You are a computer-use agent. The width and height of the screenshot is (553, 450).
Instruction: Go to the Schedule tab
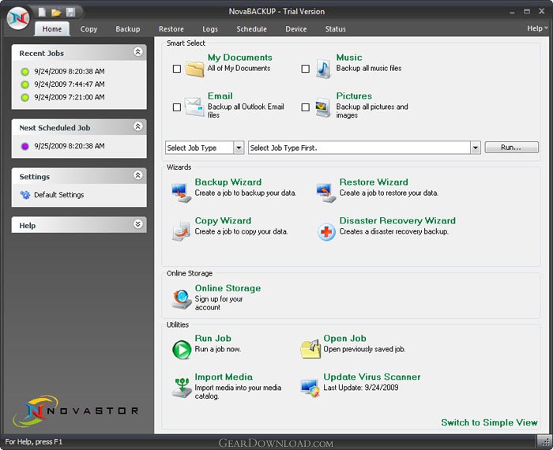coord(251,29)
